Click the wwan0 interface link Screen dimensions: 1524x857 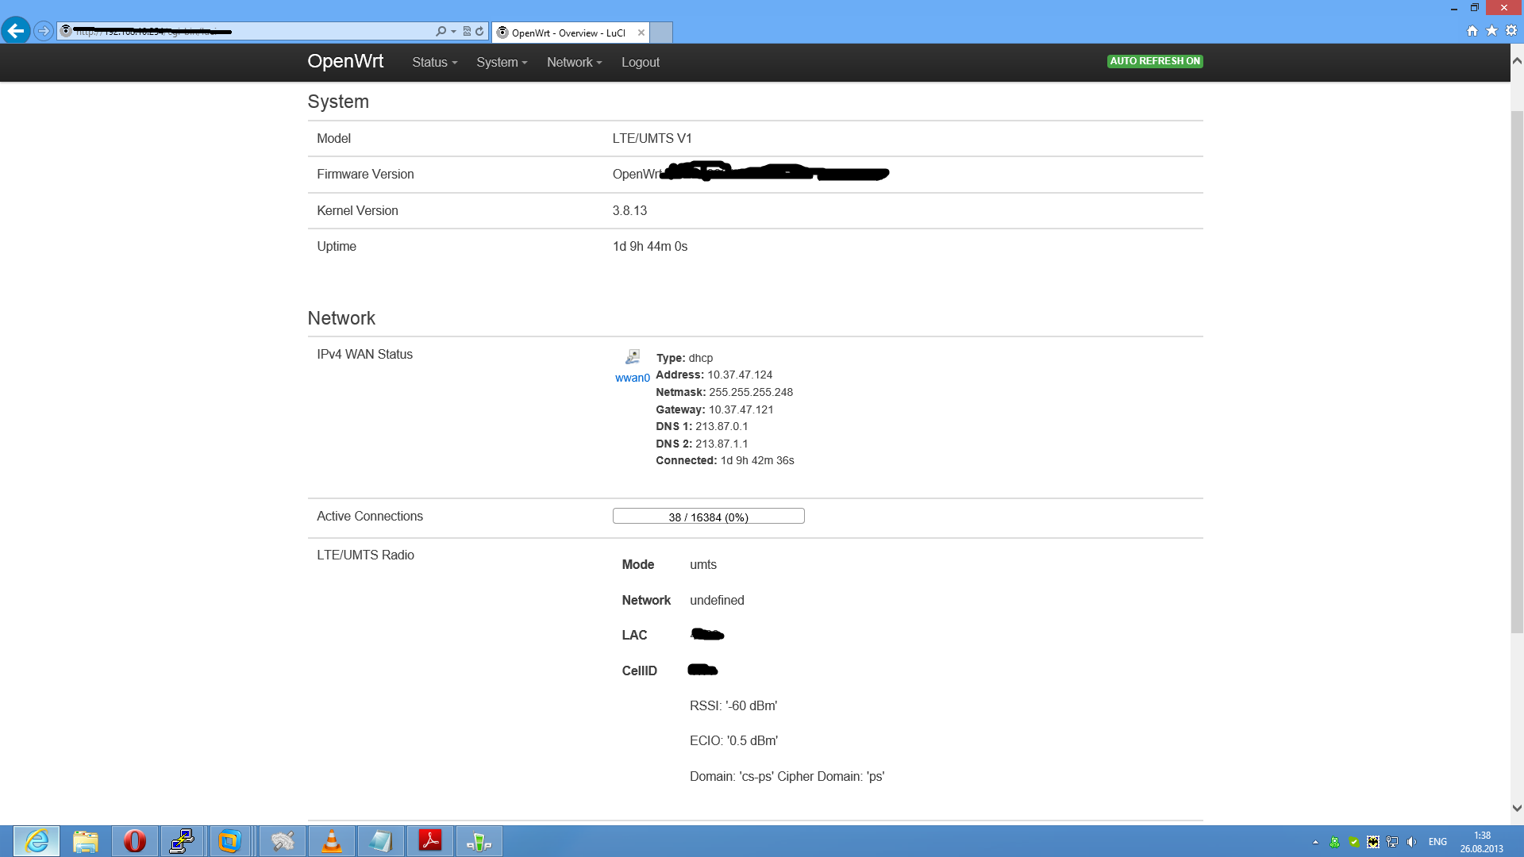(x=633, y=378)
